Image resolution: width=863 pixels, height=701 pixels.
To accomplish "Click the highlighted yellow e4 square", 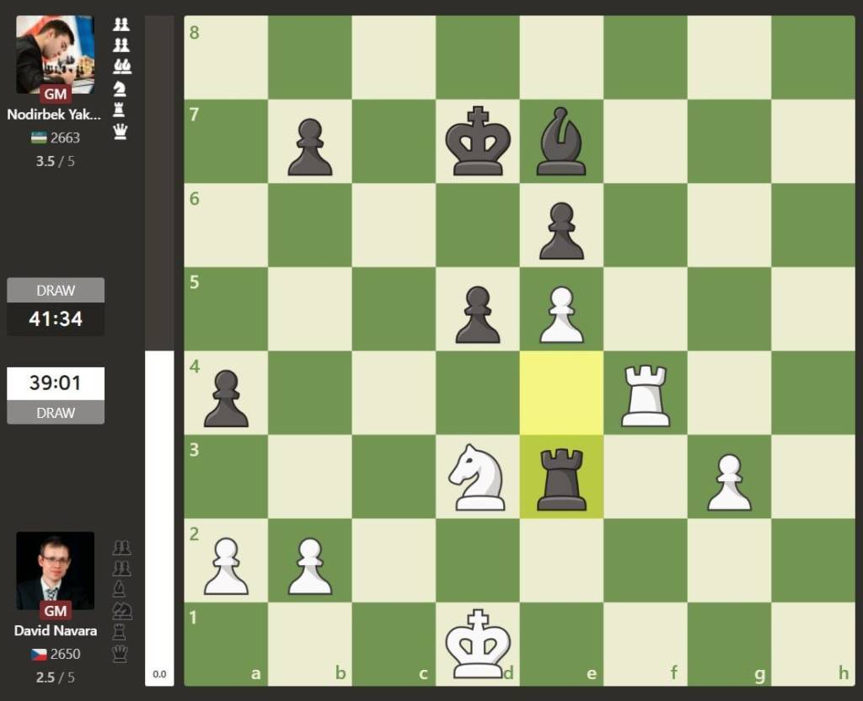I will click(x=561, y=393).
